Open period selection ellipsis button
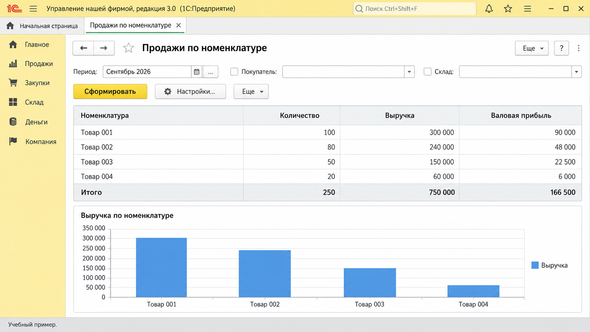Screen dimensions: 590x332 tap(211, 72)
